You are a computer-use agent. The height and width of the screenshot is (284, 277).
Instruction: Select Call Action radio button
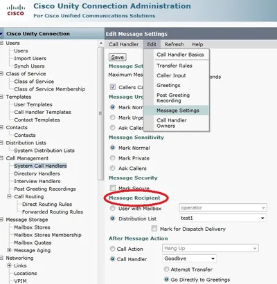coord(112,249)
